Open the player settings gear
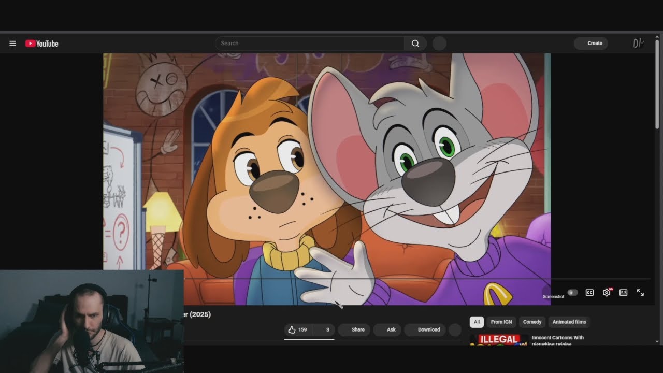Viewport: 663px width, 373px height. (x=607, y=293)
